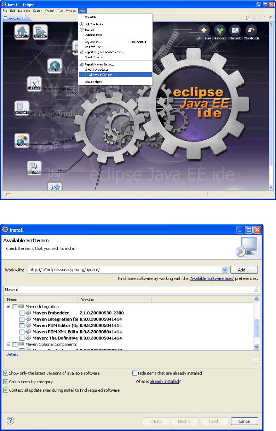Choose Report Maven Issue menu item
The width and height of the screenshot is (276, 431).
click(x=115, y=64)
